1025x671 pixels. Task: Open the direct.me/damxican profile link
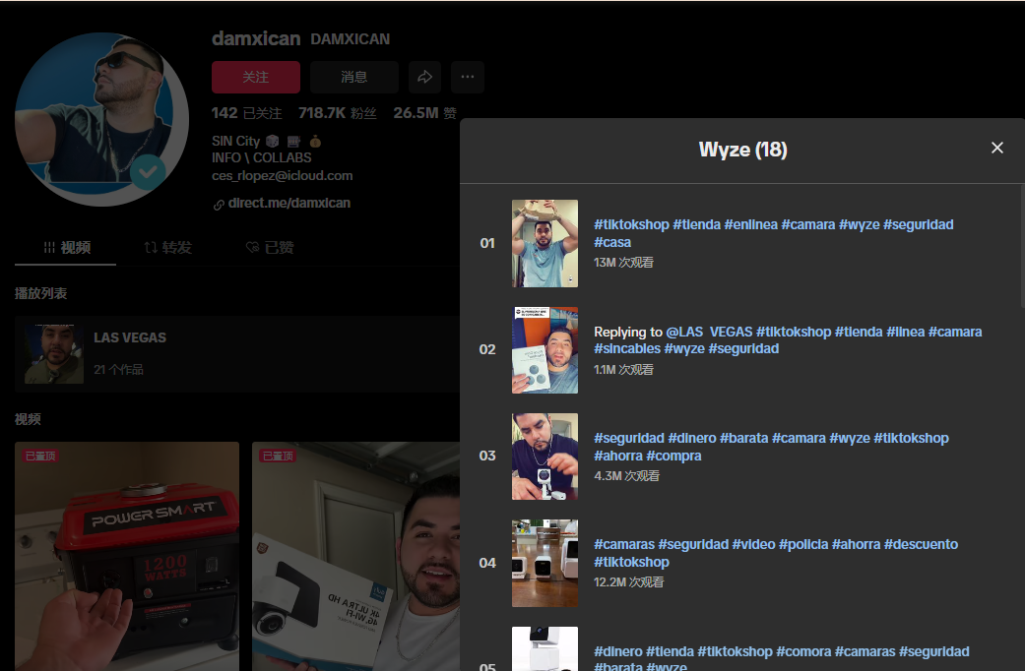[x=288, y=204]
